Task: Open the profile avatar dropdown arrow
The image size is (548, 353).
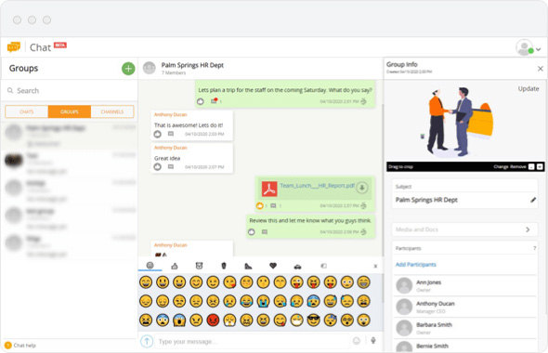Action: click(538, 49)
